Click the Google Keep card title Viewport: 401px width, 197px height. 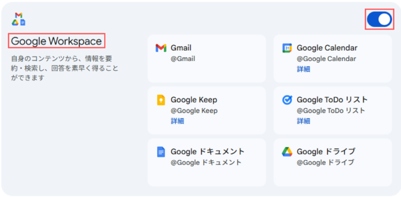194,100
